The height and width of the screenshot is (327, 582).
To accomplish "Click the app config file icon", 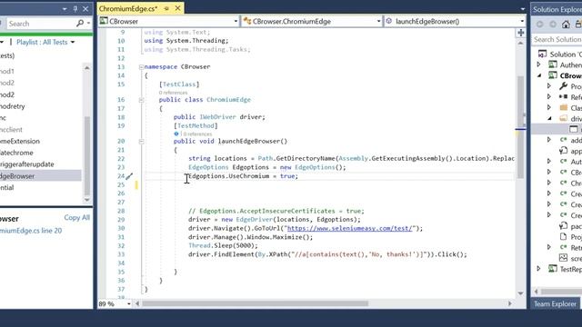I will [x=563, y=151].
